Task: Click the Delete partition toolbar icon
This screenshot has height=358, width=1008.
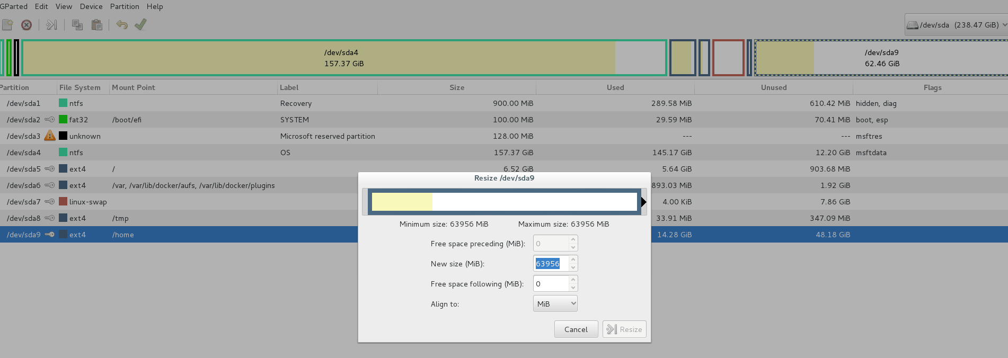Action: [x=26, y=25]
